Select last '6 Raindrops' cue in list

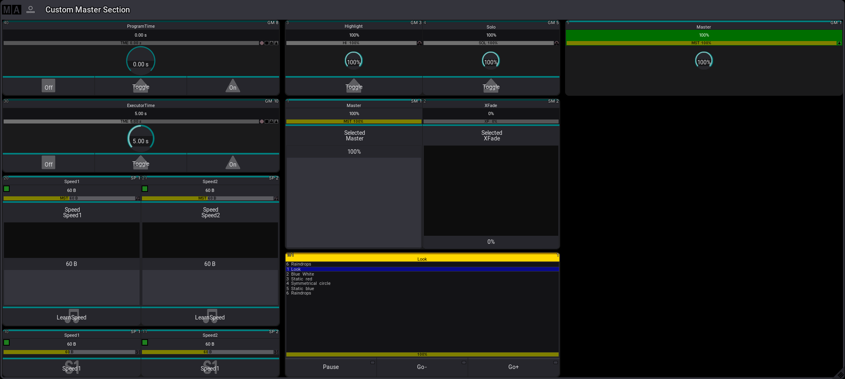click(x=422, y=293)
